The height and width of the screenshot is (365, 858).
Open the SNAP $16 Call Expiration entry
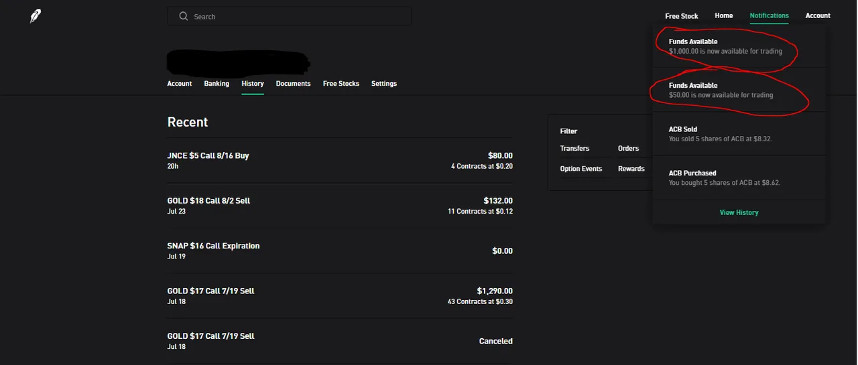[340, 250]
